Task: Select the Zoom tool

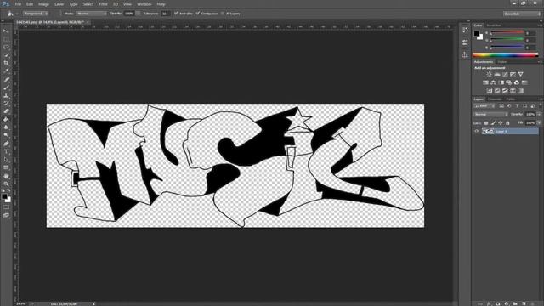Action: pyautogui.click(x=6, y=184)
